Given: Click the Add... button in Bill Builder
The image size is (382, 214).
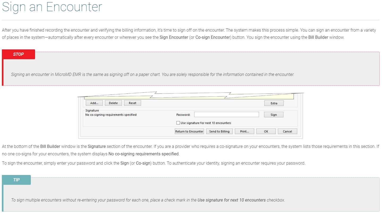Looking at the screenshot, I should [x=94, y=103].
